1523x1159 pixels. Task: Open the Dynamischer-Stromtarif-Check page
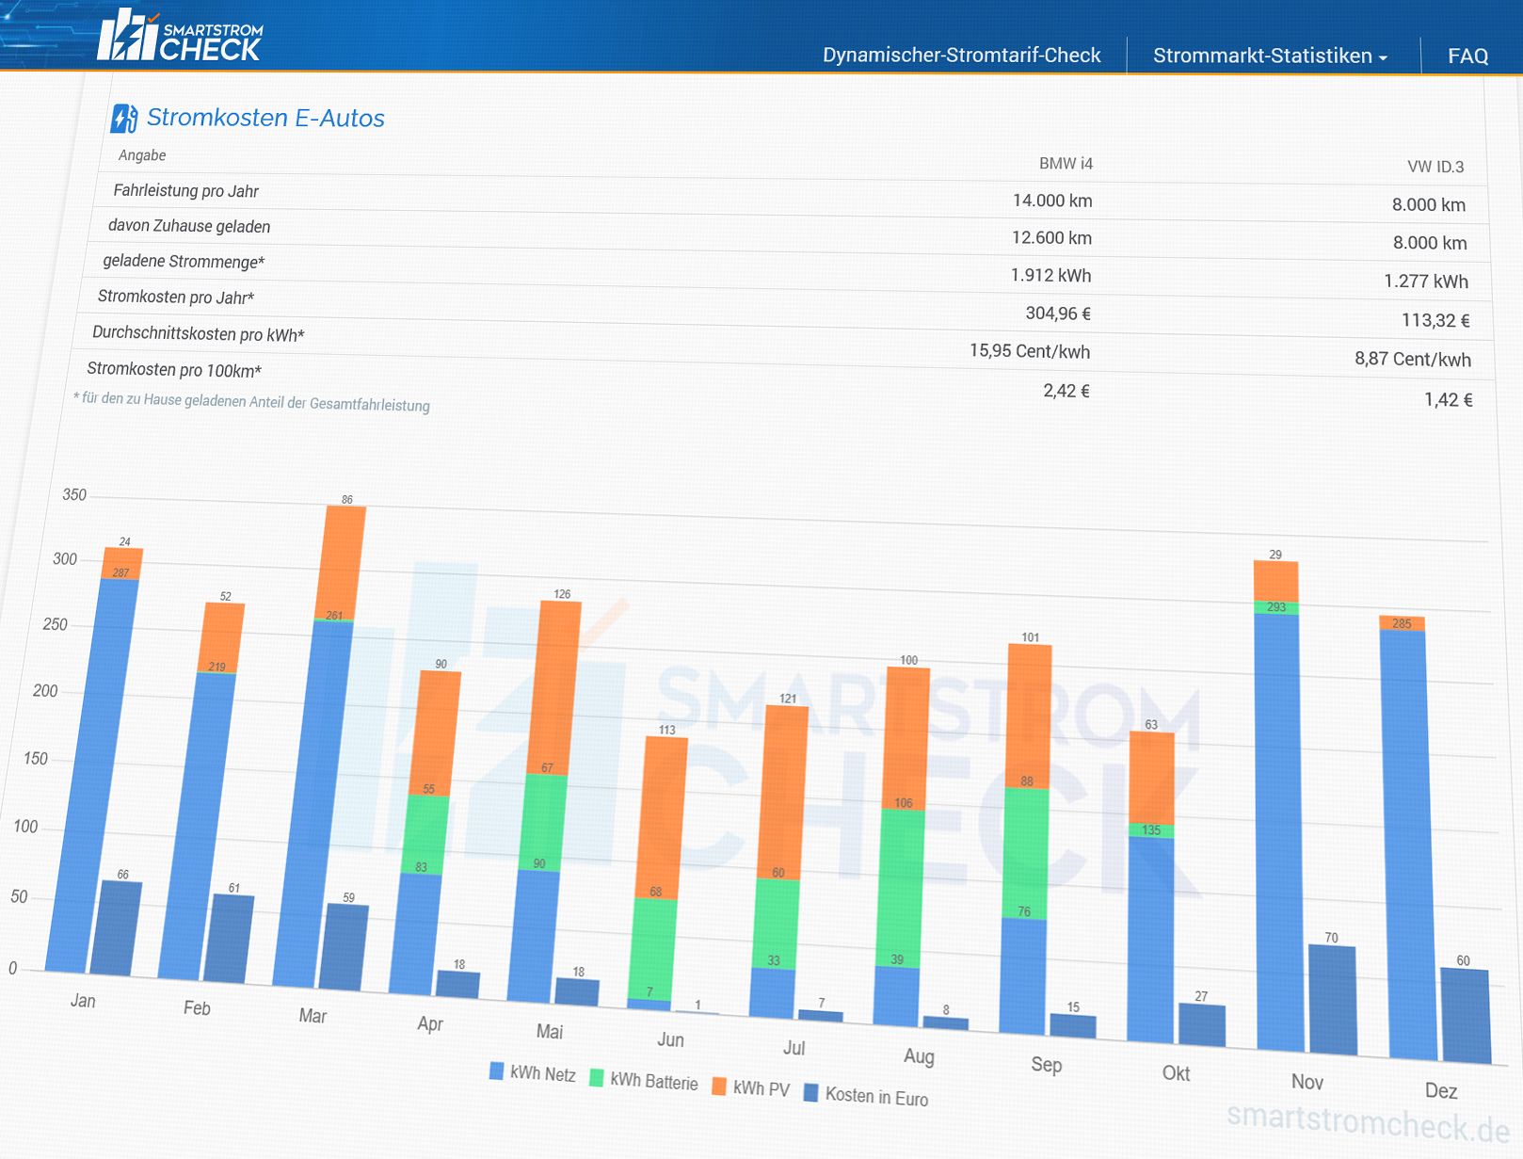961,55
